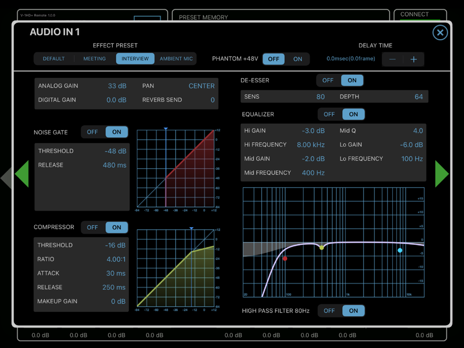Enable High Pass Filter 80Hz
Image resolution: width=464 pixels, height=348 pixels.
[353, 311]
